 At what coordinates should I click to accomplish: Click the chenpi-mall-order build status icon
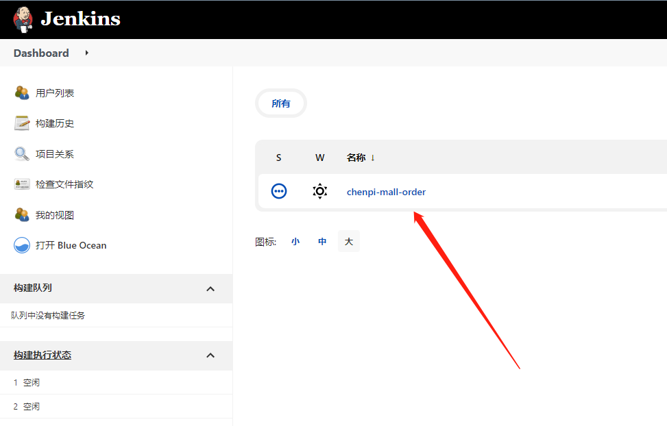[279, 191]
